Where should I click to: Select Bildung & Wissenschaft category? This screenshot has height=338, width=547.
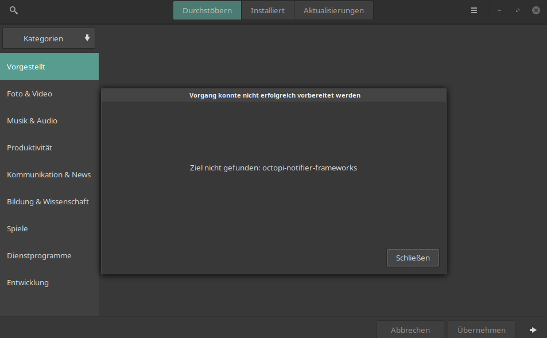coord(49,201)
